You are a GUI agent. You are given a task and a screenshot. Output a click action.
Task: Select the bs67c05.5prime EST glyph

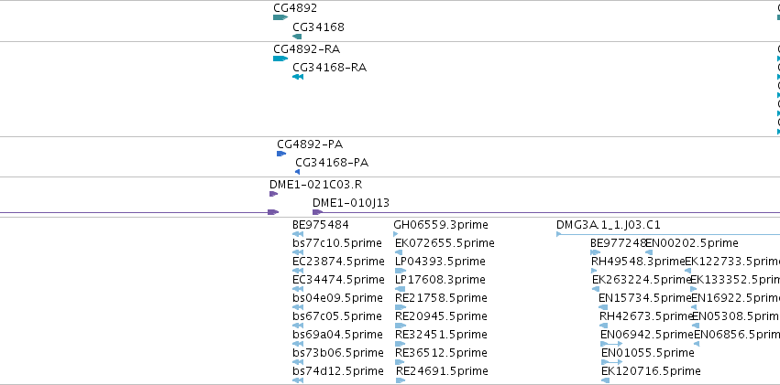298,326
